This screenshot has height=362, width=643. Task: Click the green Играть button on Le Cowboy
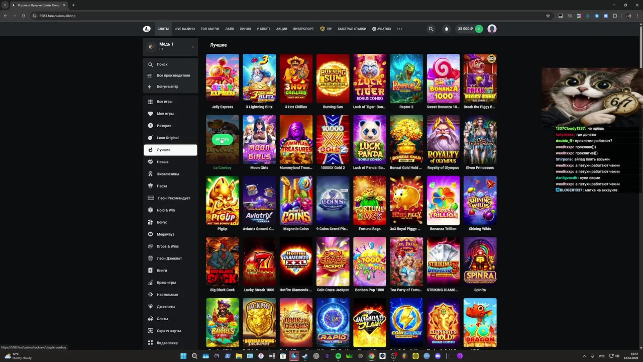click(x=222, y=139)
